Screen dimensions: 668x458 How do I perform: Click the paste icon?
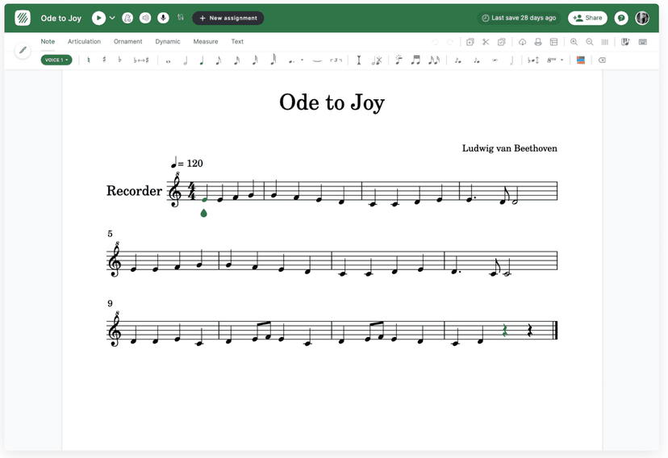click(502, 42)
